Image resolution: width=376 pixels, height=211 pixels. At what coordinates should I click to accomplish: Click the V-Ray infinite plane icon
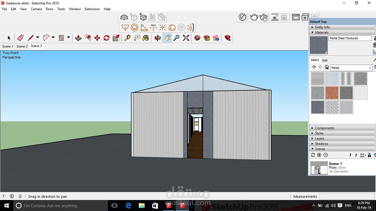coord(124,17)
